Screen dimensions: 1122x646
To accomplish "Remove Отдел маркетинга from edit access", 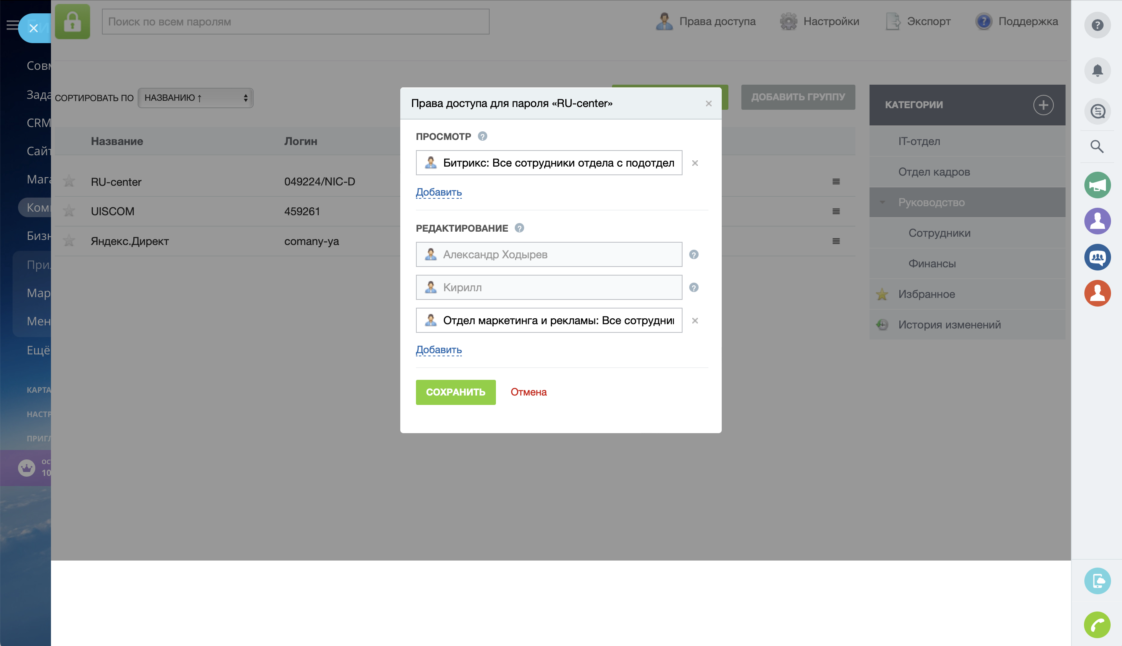I will (695, 321).
